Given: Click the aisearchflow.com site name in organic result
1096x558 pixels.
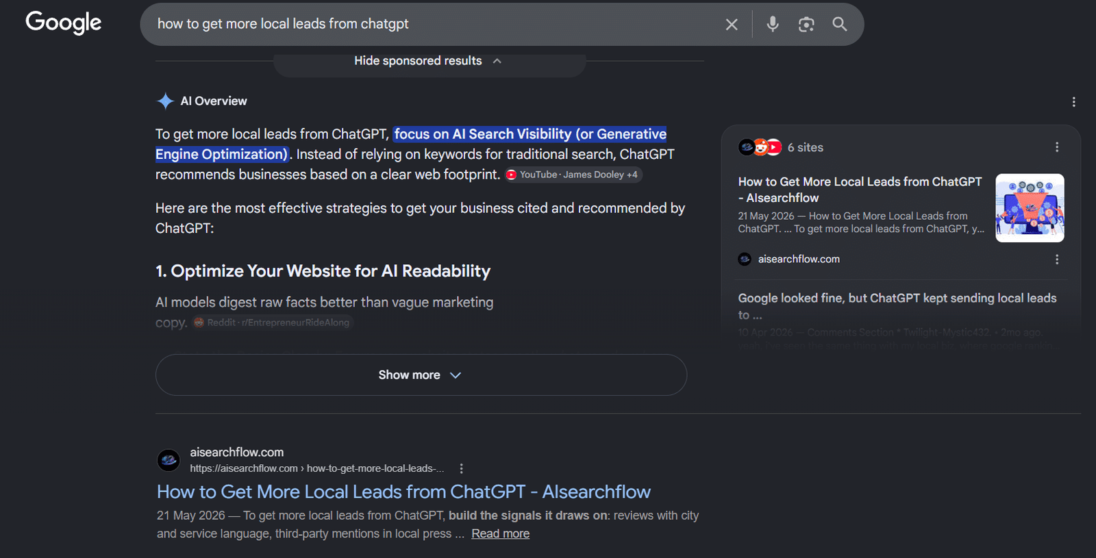Looking at the screenshot, I should [236, 452].
